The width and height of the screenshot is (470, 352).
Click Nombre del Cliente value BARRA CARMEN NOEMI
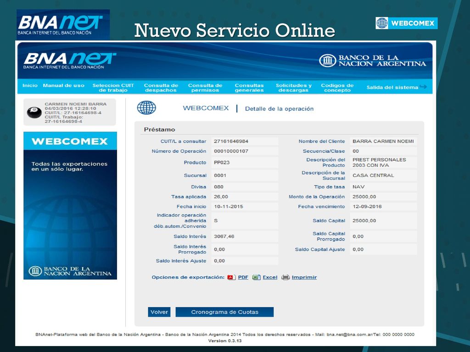coord(383,141)
